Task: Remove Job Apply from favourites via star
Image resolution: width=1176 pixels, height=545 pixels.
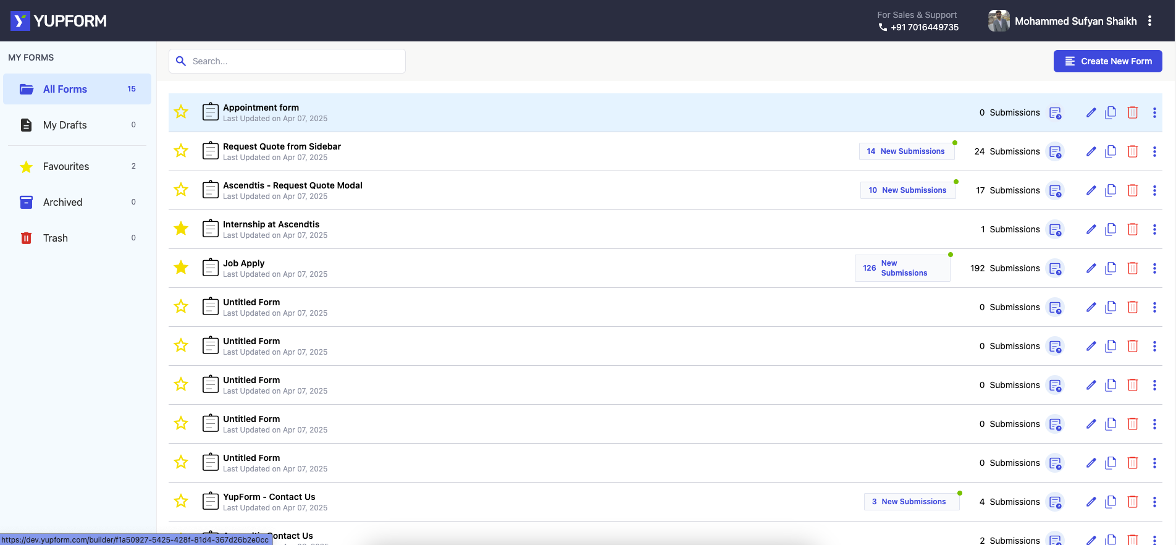Action: 181,268
